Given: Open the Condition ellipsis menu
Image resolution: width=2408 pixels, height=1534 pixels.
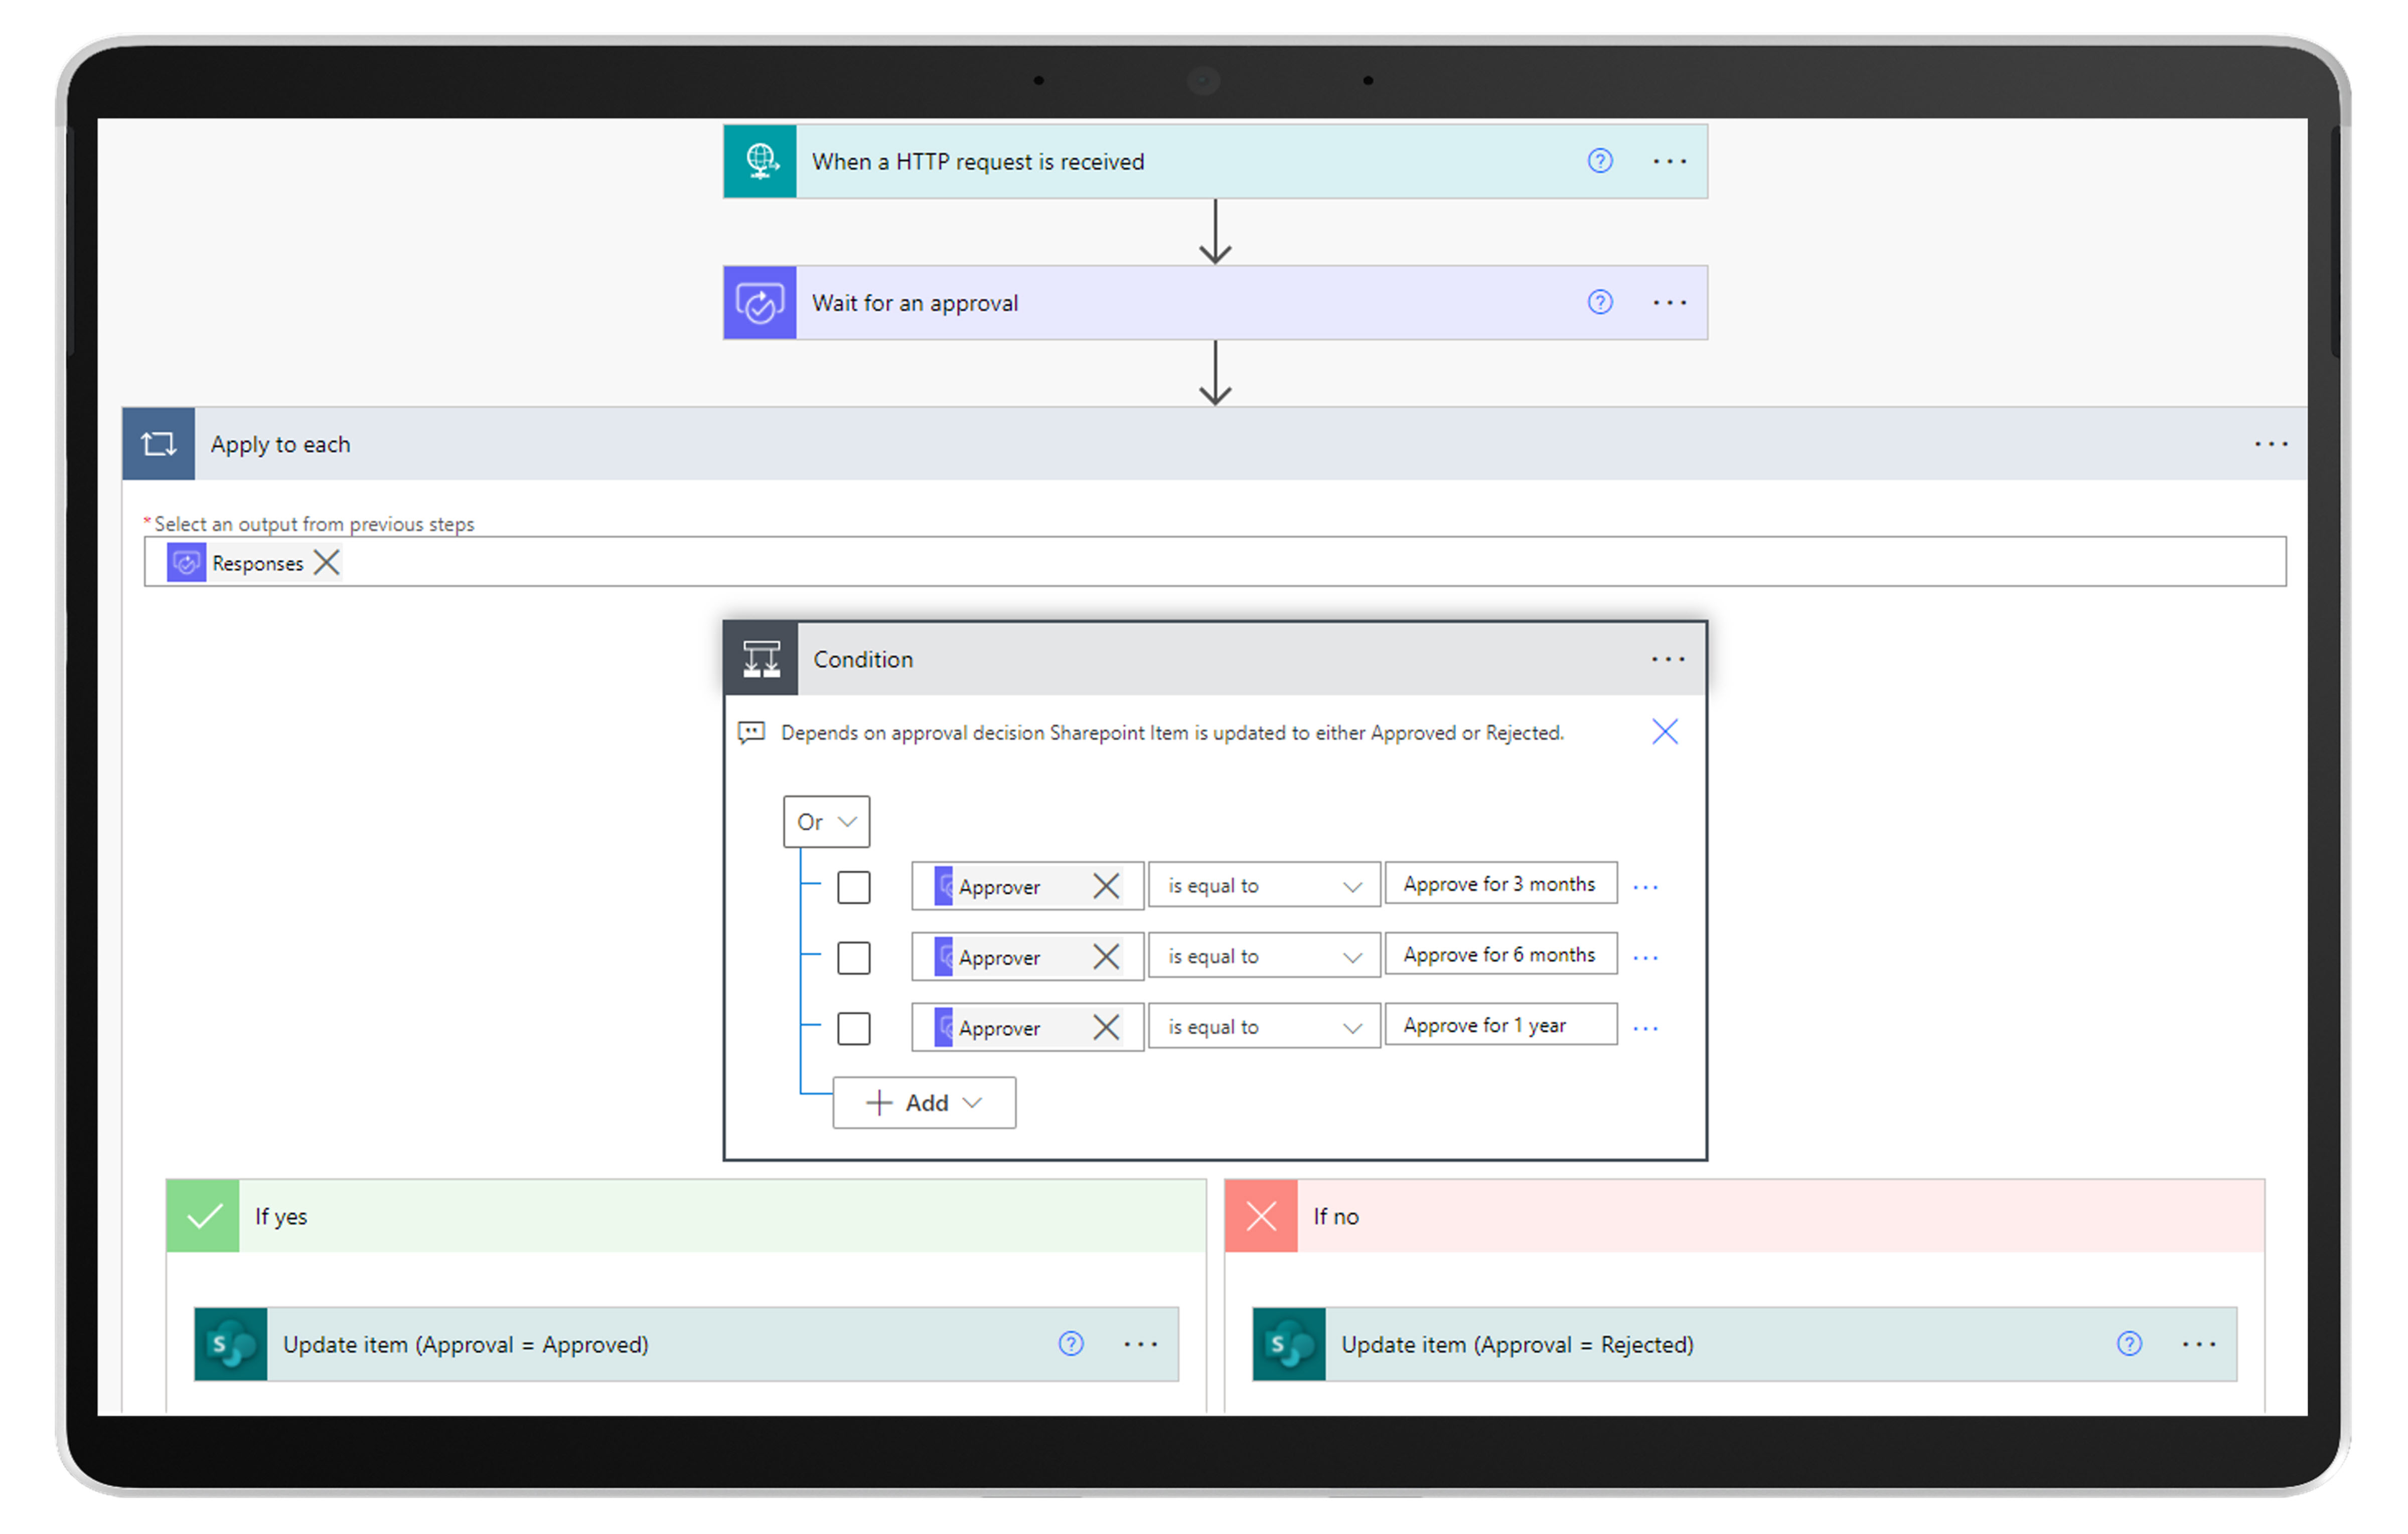Looking at the screenshot, I should [1667, 659].
